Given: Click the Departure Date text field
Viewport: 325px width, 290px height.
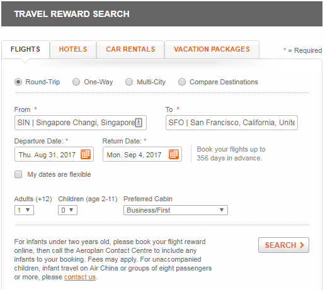Looking at the screenshot, I should (54, 154).
